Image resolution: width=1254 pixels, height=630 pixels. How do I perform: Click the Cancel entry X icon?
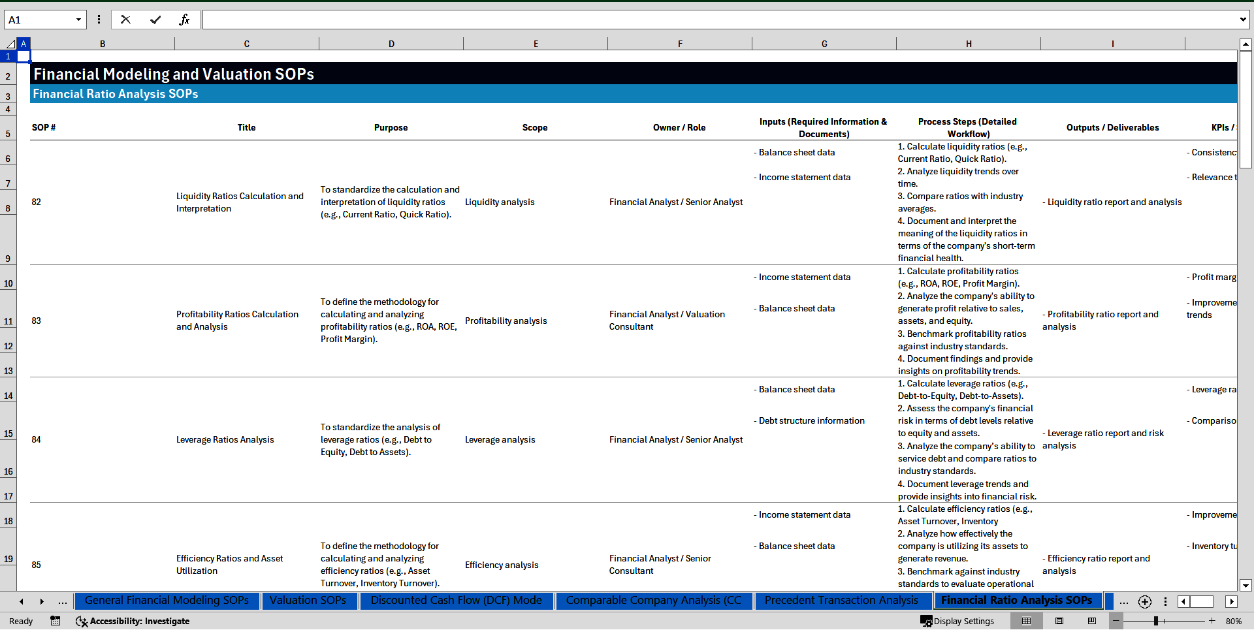[125, 20]
